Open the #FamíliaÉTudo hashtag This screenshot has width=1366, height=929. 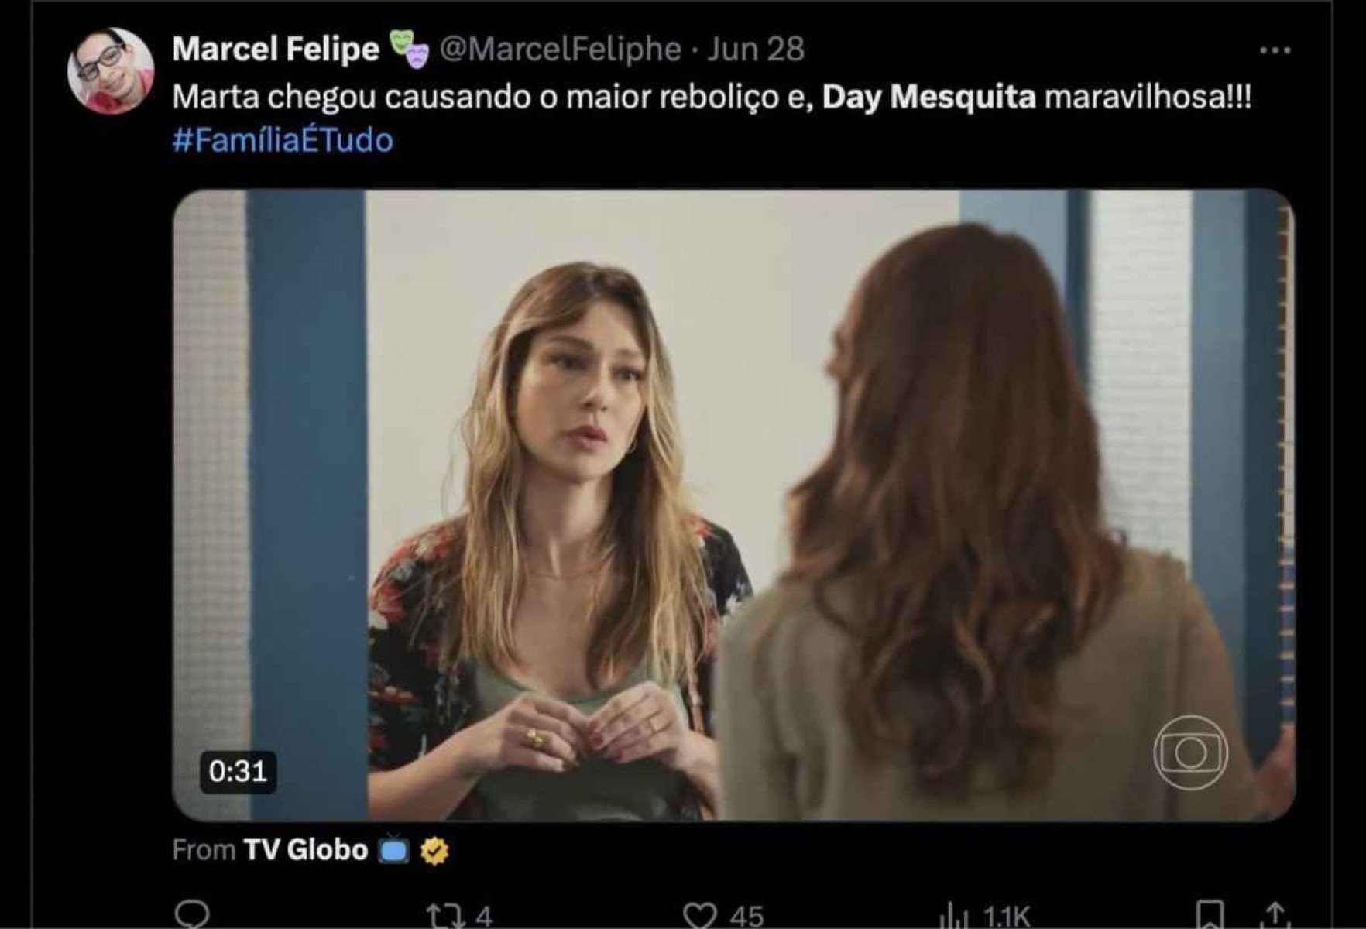pyautogui.click(x=283, y=141)
